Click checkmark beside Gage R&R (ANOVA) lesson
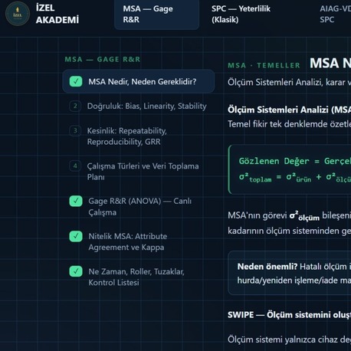351x351 pixels. tap(76, 201)
